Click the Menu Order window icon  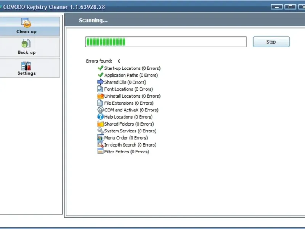pos(100,137)
